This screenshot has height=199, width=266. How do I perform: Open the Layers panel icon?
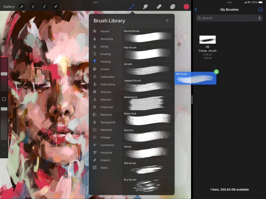(x=173, y=7)
